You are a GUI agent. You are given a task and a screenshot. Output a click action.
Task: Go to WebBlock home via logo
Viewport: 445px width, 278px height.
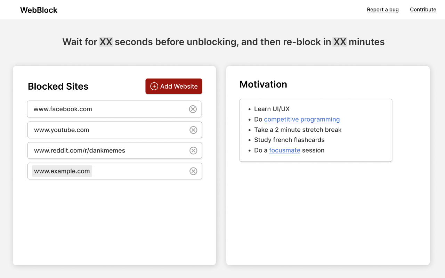point(39,10)
